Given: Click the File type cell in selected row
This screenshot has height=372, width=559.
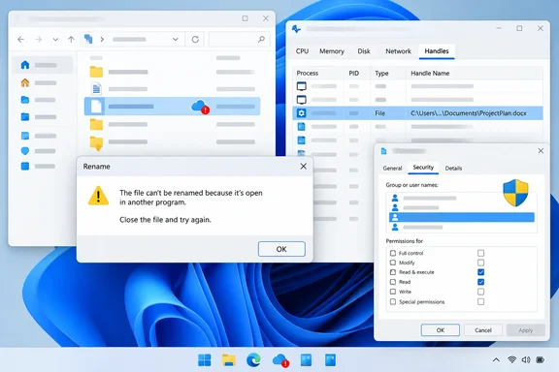Looking at the screenshot, I should [380, 113].
